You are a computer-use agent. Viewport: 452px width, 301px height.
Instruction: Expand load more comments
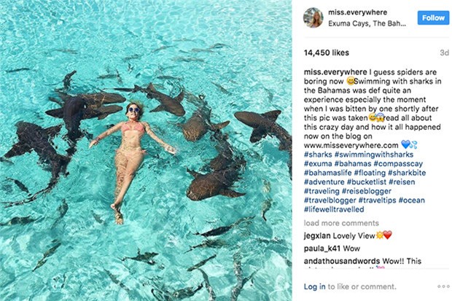point(340,222)
